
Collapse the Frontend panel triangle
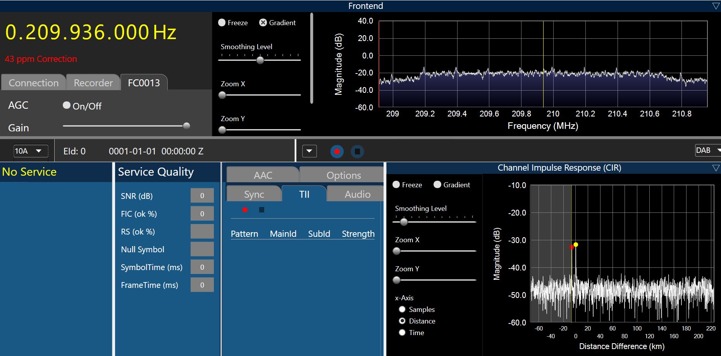pyautogui.click(x=716, y=6)
